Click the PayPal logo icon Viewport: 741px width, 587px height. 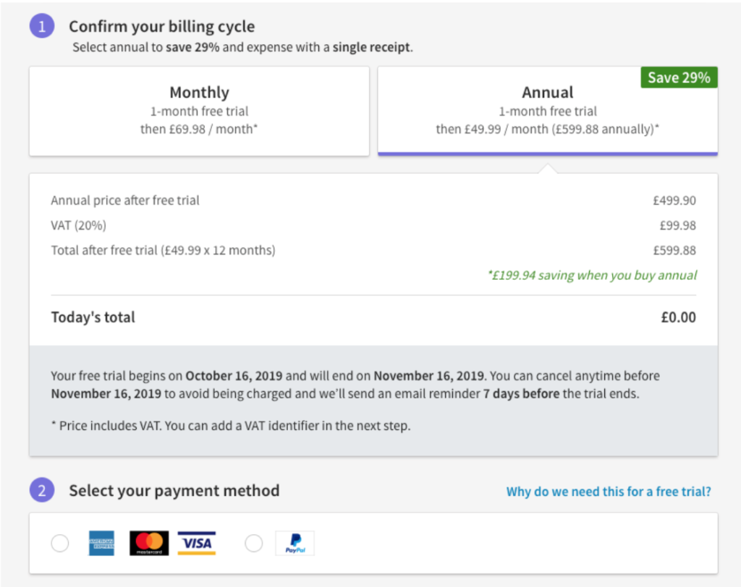(x=295, y=543)
